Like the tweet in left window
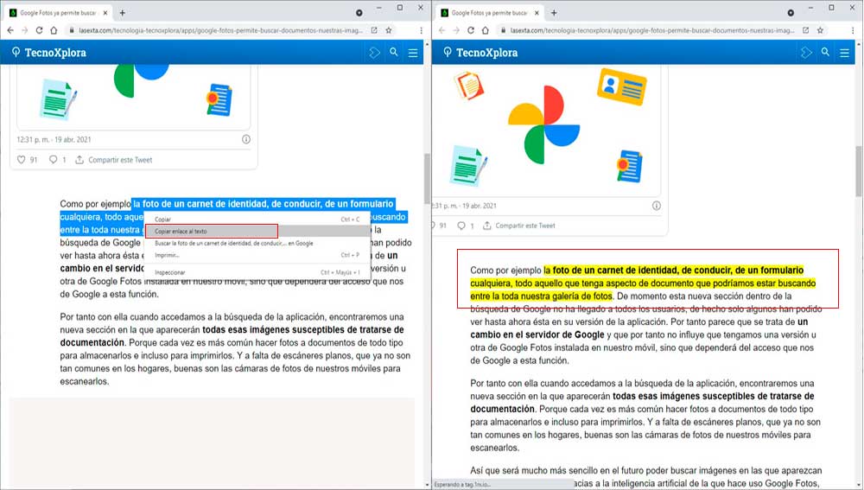Image resolution: width=864 pixels, height=490 pixels. [x=21, y=160]
